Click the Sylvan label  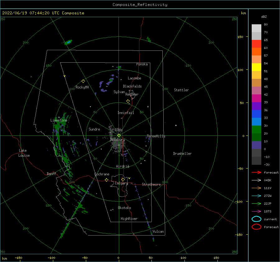tap(119, 92)
